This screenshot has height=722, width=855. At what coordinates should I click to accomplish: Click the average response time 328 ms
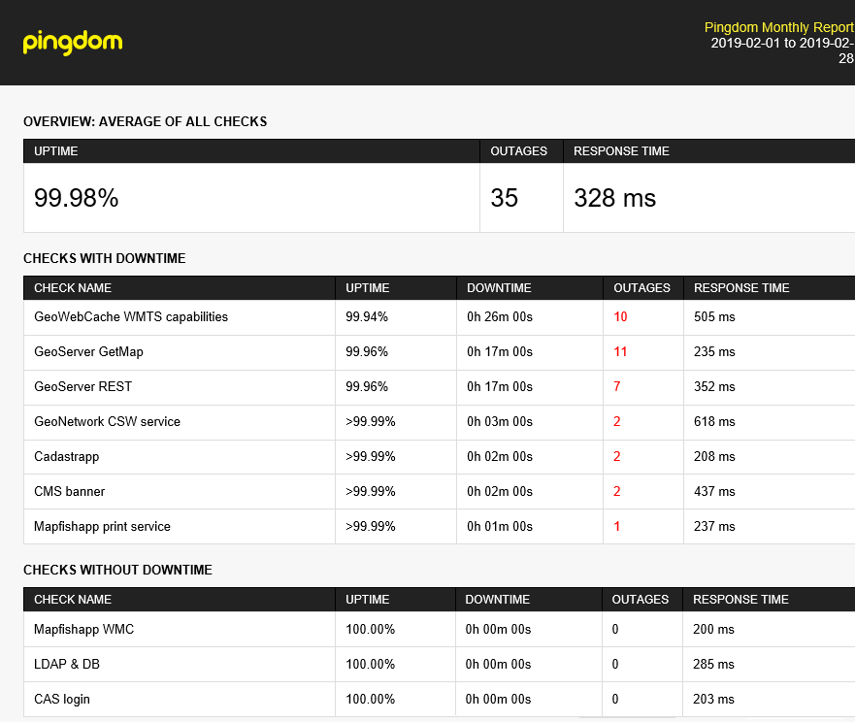[x=614, y=197]
